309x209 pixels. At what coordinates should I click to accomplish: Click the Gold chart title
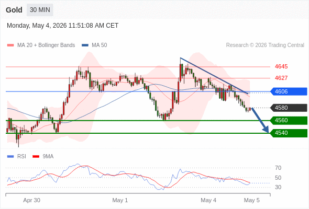[14, 10]
